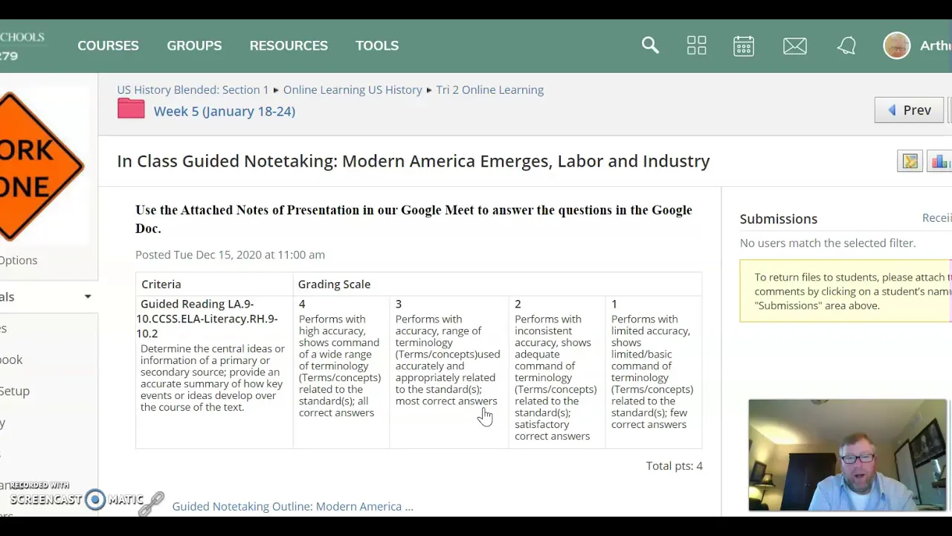The width and height of the screenshot is (952, 536).
Task: Open the apps grid icon
Action: pyautogui.click(x=697, y=45)
